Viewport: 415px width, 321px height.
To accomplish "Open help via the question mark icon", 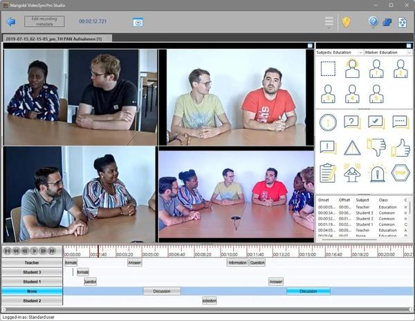I will point(373,22).
